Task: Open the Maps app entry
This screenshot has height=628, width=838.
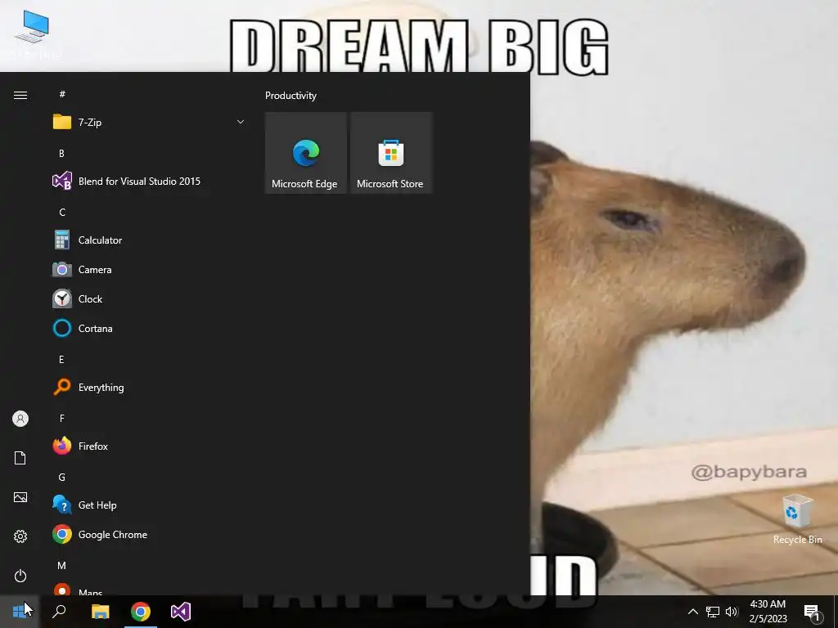Action: pos(148,590)
